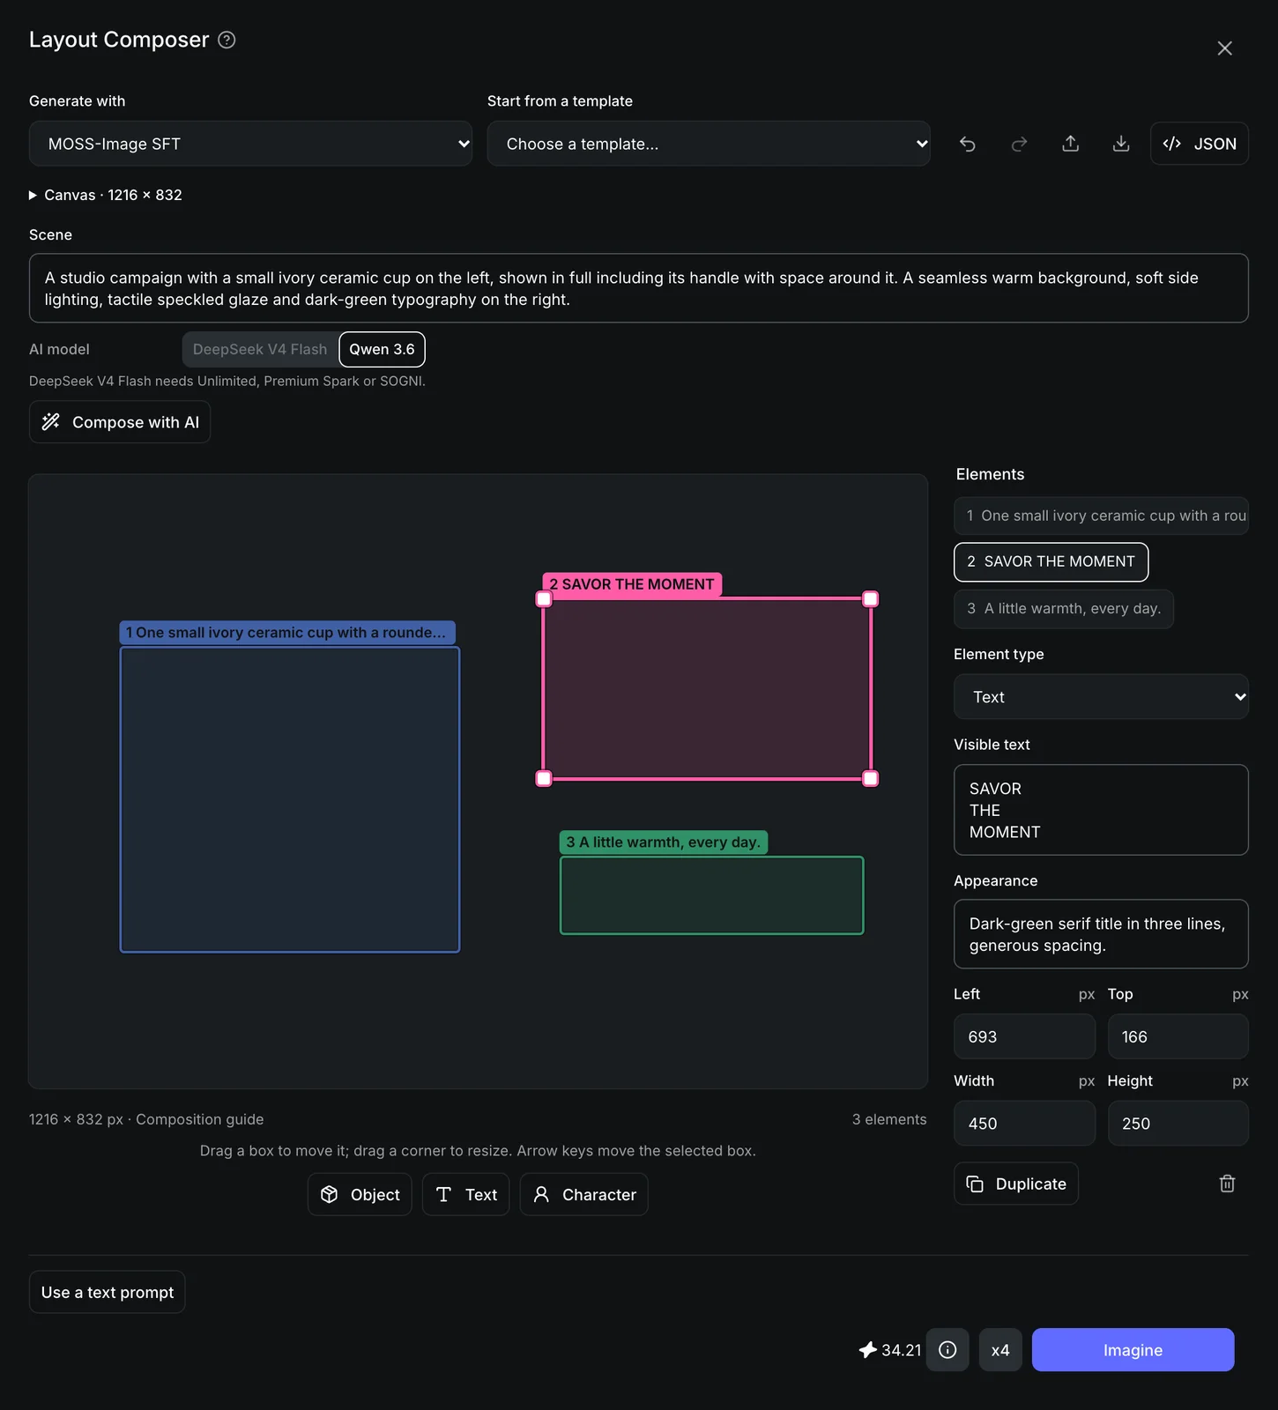This screenshot has width=1278, height=1410.
Task: Click the Left position field
Action: point(1024,1036)
